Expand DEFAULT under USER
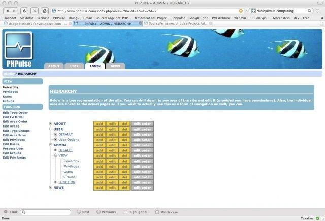This screenshot has height=221, width=325. point(55,134)
